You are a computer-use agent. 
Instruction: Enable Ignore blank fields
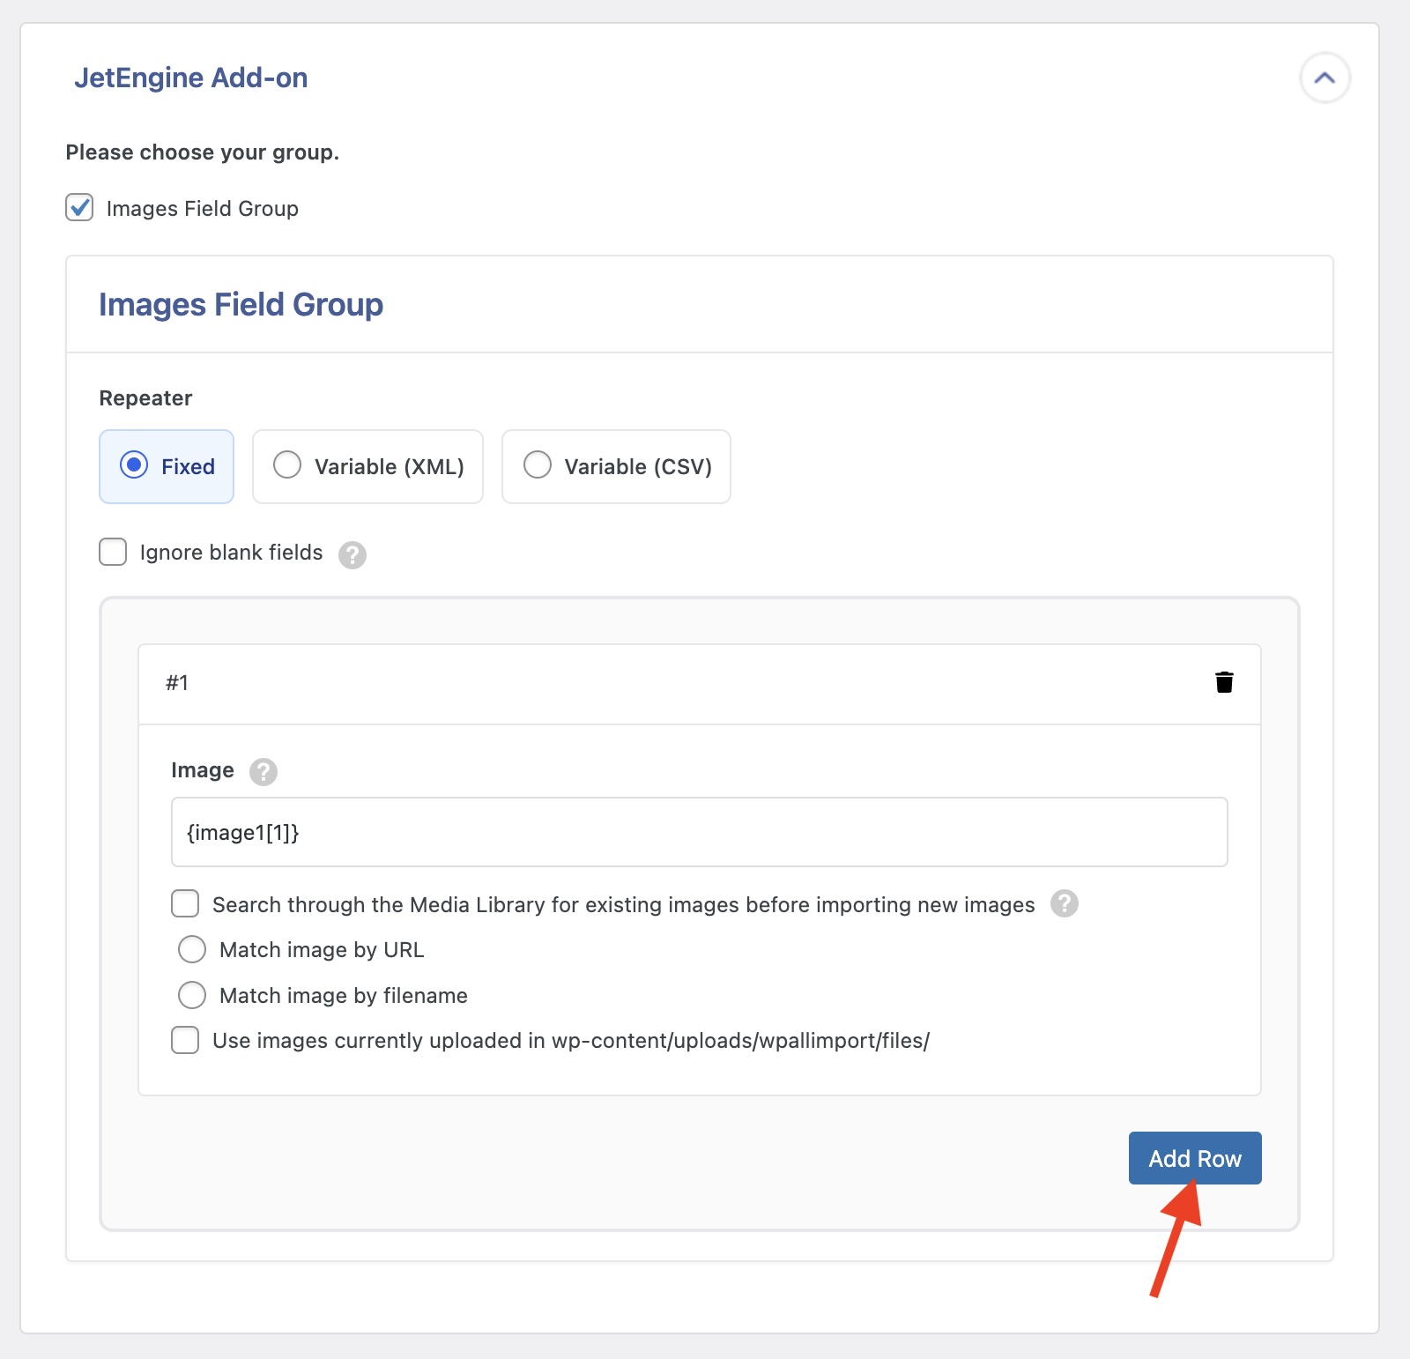point(113,553)
